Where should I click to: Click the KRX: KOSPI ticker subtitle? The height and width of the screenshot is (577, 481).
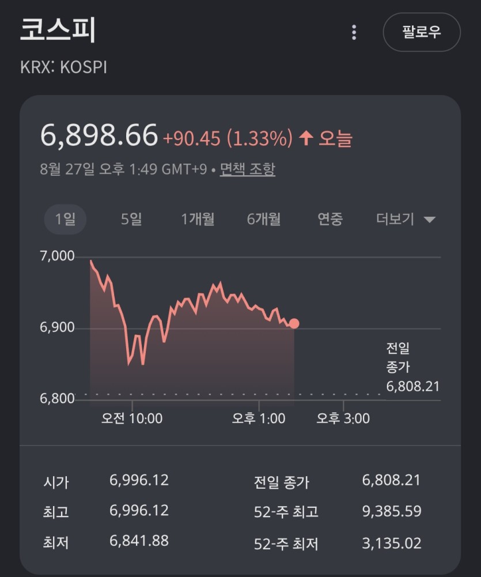(x=63, y=67)
